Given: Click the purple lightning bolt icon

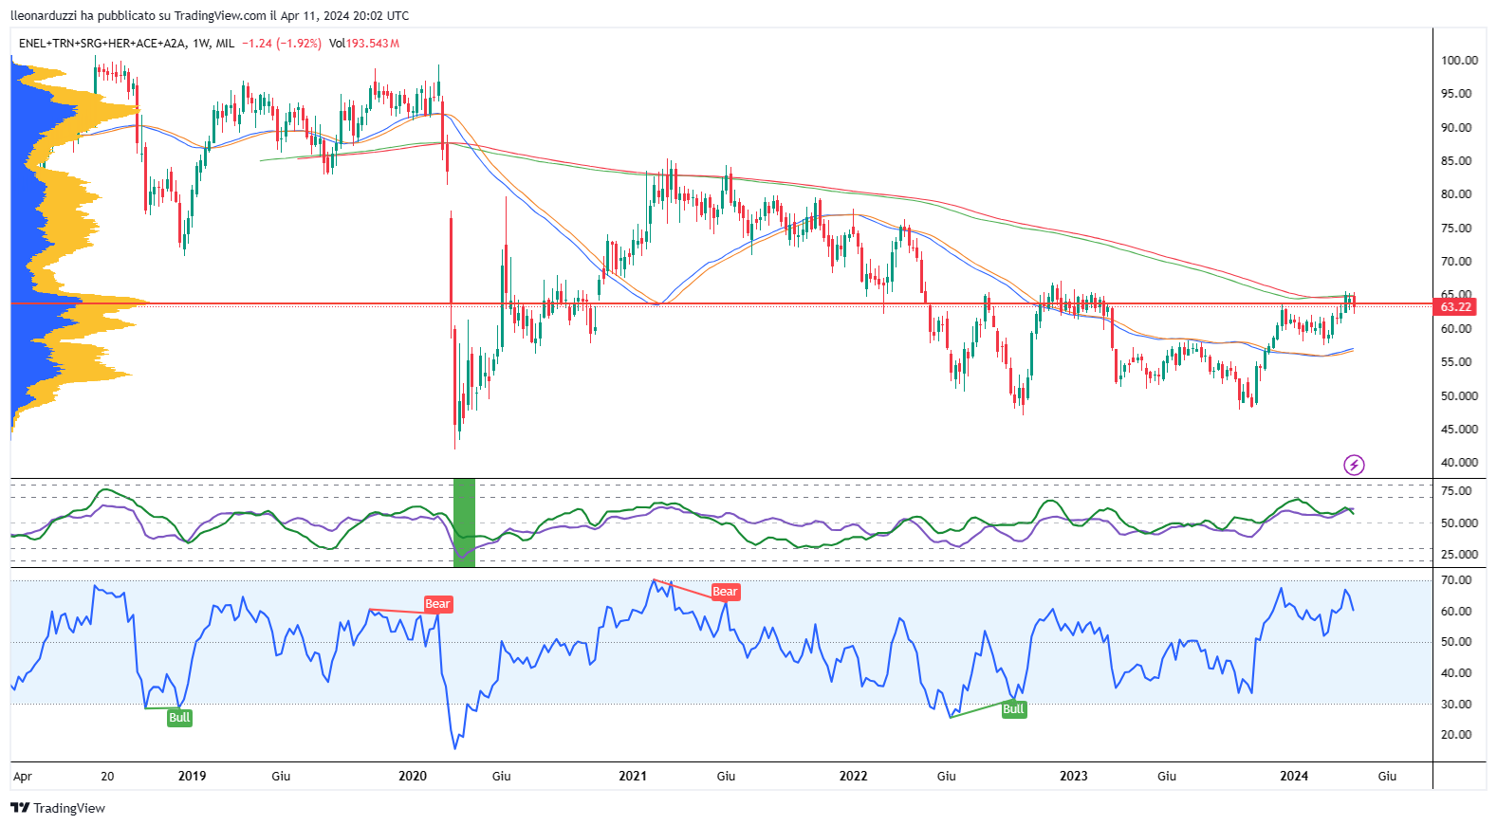Looking at the screenshot, I should 1354,465.
